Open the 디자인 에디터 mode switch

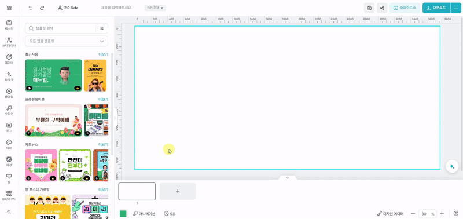click(x=390, y=214)
